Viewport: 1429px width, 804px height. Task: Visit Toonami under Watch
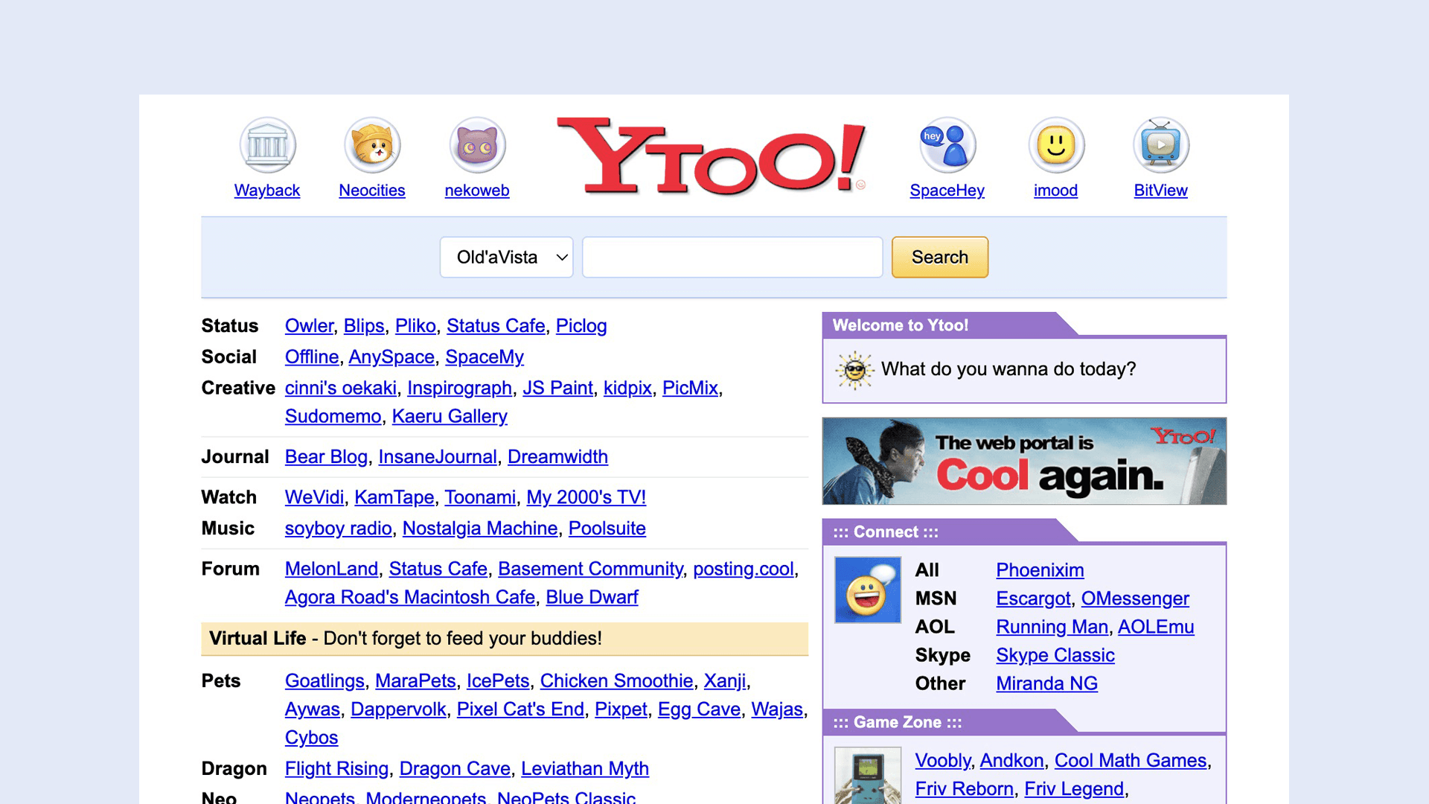[480, 497]
